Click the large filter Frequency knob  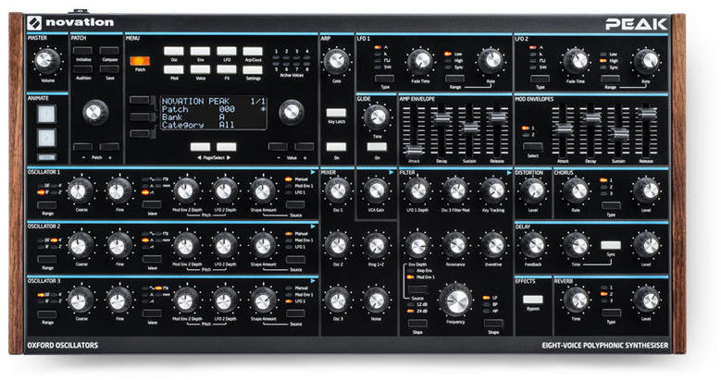pos(455,300)
